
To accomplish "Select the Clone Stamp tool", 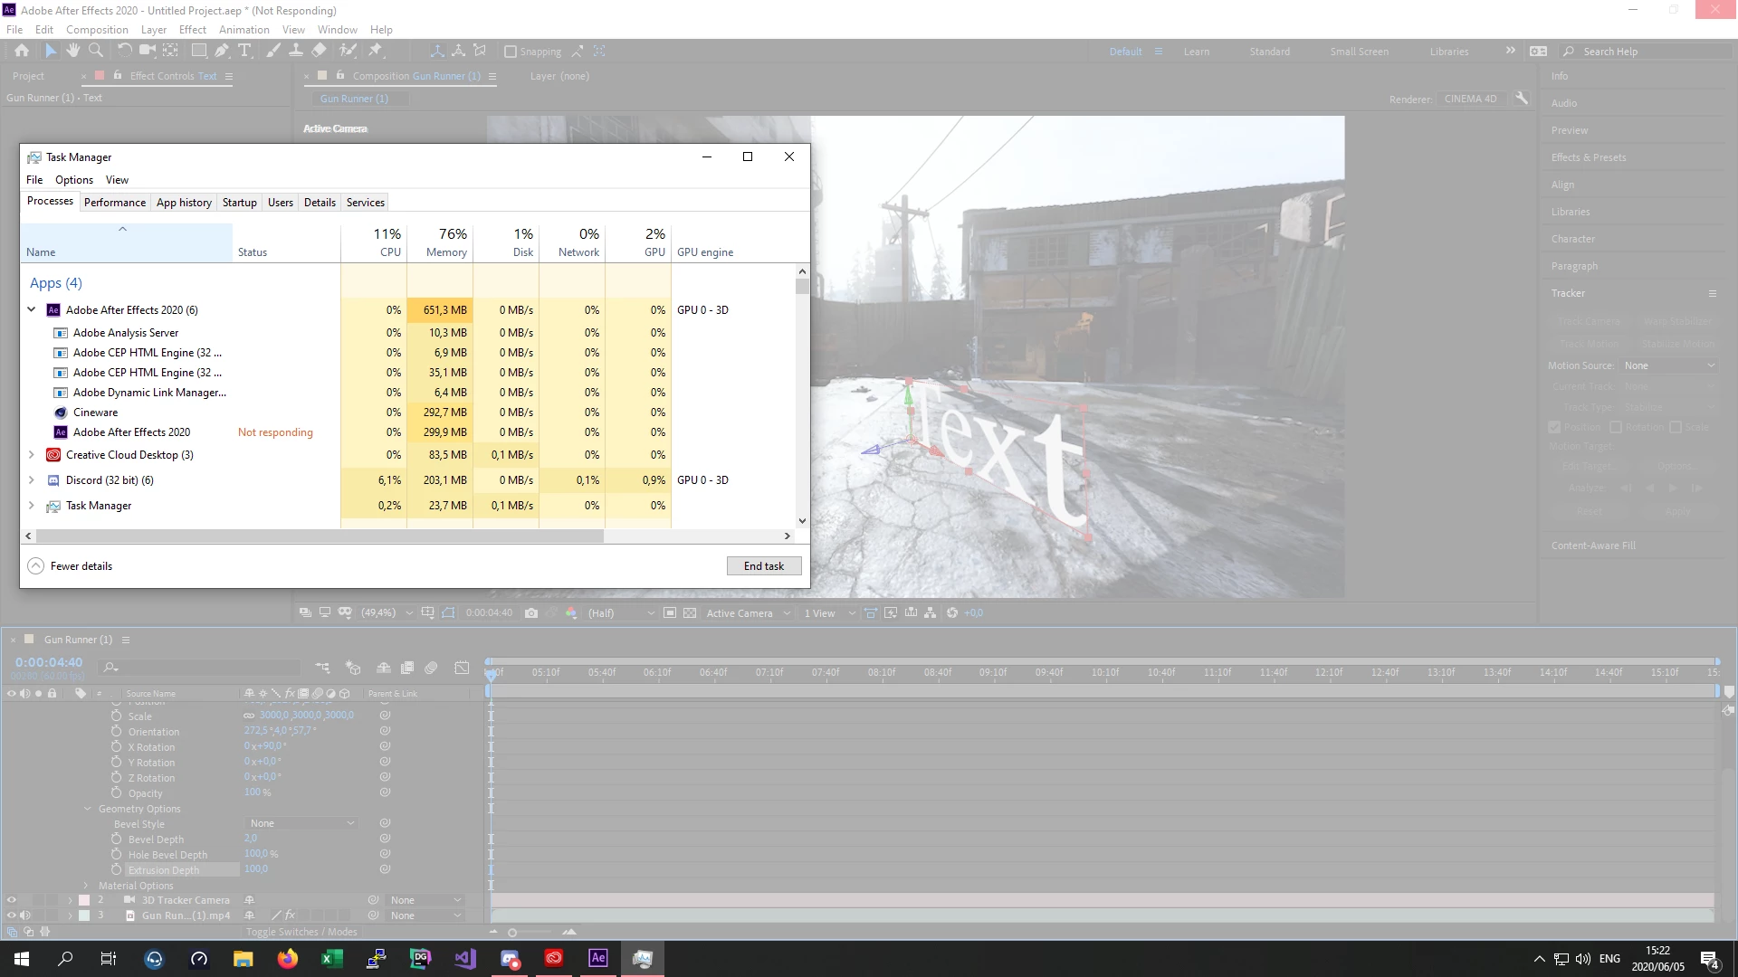I will click(x=296, y=51).
